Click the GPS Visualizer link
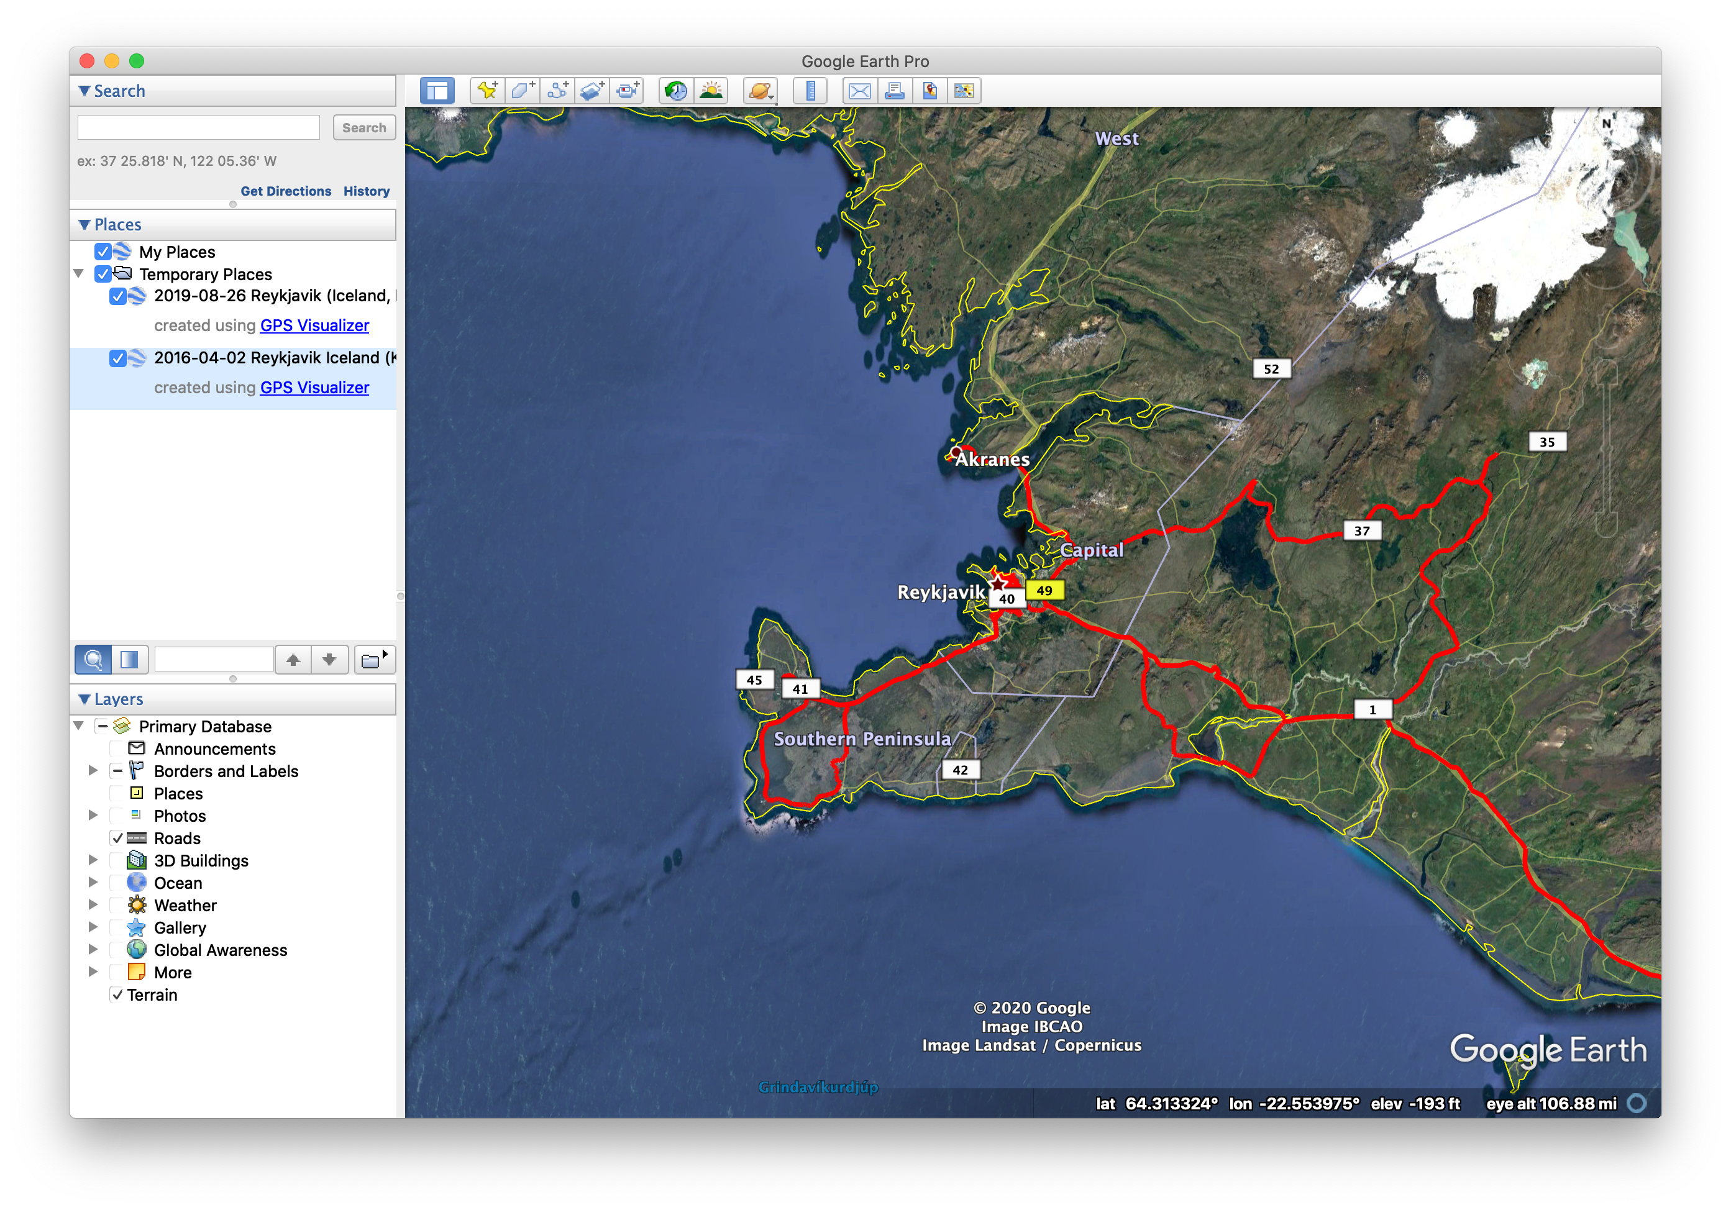Image resolution: width=1731 pixels, height=1210 pixels. coord(314,325)
